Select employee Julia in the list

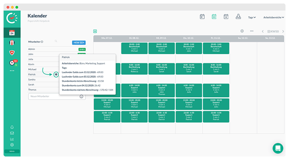[x=31, y=59]
